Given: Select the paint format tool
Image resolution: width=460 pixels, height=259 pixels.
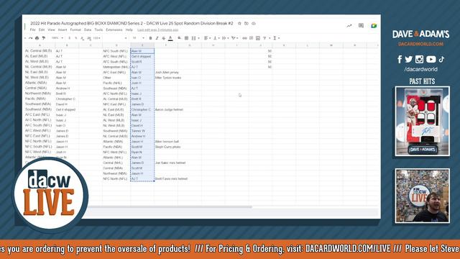Looking at the screenshot, I should point(43,38).
